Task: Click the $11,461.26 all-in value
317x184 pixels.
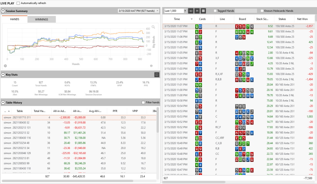Action: point(80,133)
